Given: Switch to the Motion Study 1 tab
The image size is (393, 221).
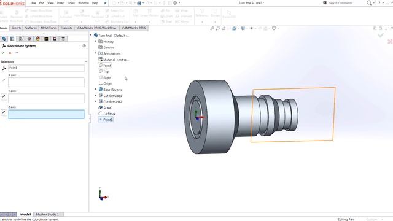Looking at the screenshot, I should pos(47,214).
